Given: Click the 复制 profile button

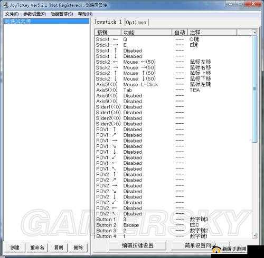Looking at the screenshot, I should click(x=59, y=247).
